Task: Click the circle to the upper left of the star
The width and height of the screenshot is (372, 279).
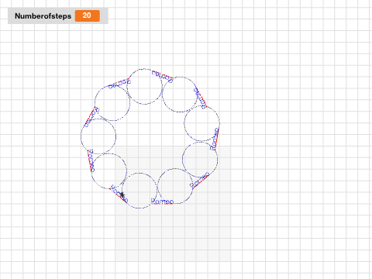Action: pos(109,171)
